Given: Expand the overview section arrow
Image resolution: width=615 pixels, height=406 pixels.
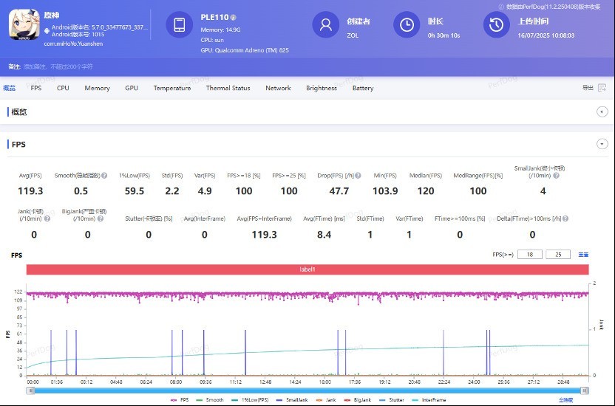Looking at the screenshot, I should [x=602, y=111].
